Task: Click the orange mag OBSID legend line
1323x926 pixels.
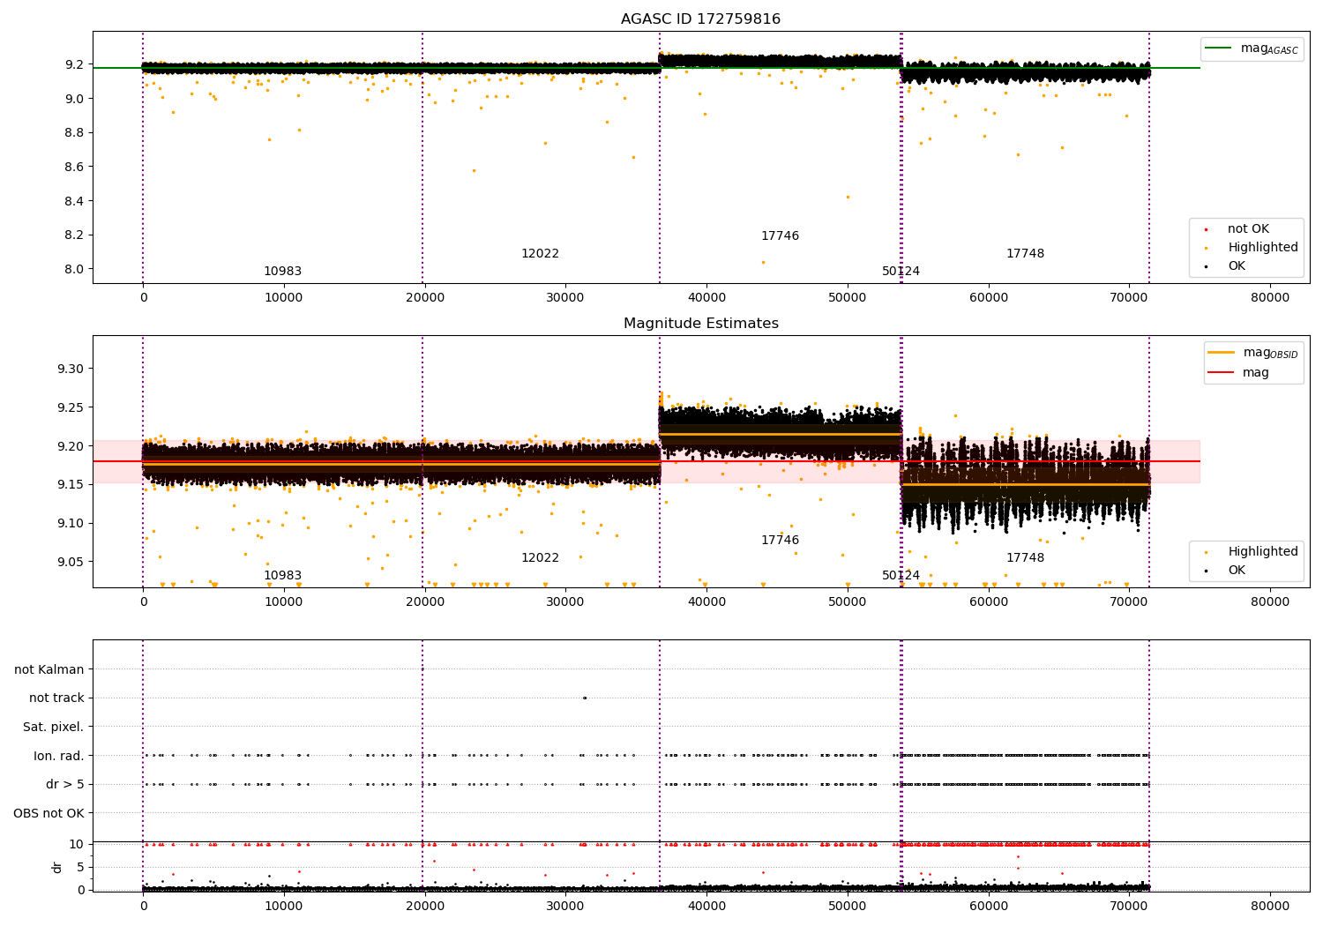Action: pos(1222,352)
